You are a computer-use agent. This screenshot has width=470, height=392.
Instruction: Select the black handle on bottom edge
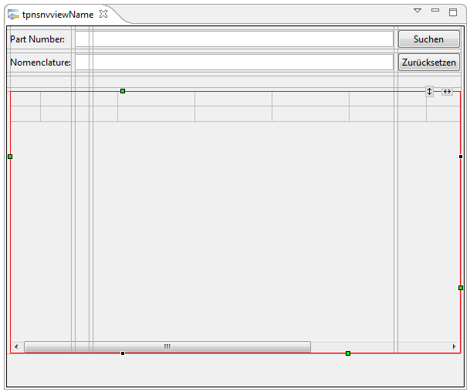[123, 353]
